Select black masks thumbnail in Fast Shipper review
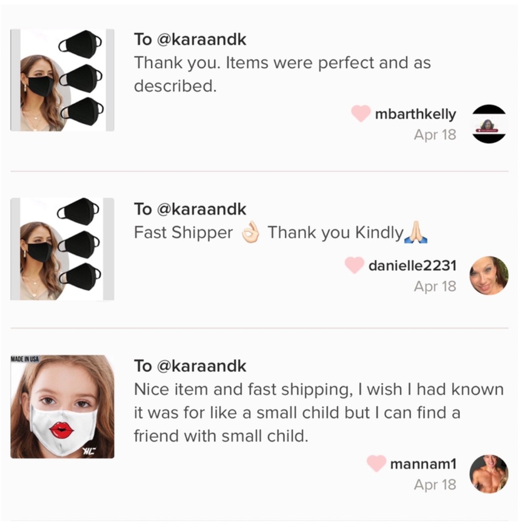Screen dimensions: 525x525 pyautogui.click(x=62, y=249)
